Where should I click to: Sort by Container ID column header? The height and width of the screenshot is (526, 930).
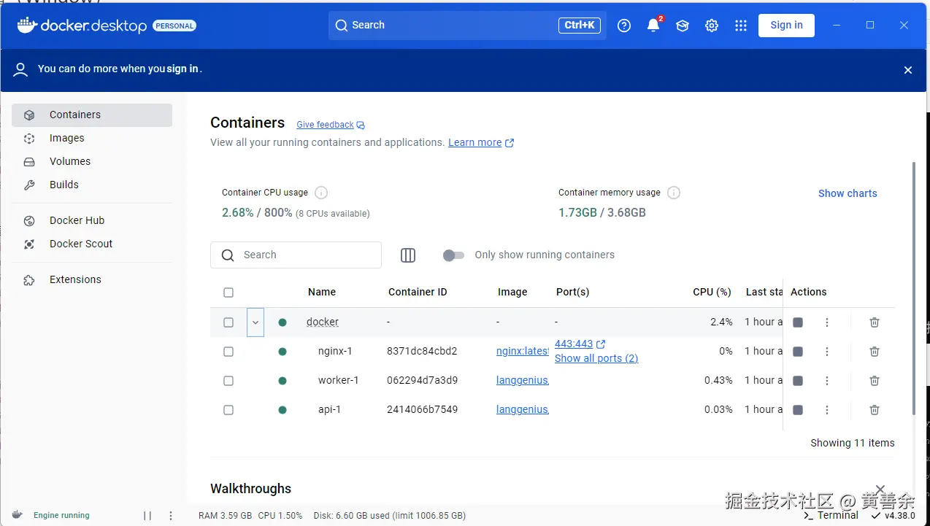point(418,293)
